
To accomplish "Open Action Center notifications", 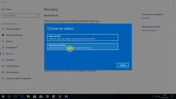I will tap(172, 97).
